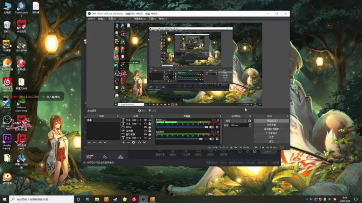Viewport: 362px width, 203px height.
Task: Open Adobe Premiere desktop shortcut
Action: click(7, 142)
